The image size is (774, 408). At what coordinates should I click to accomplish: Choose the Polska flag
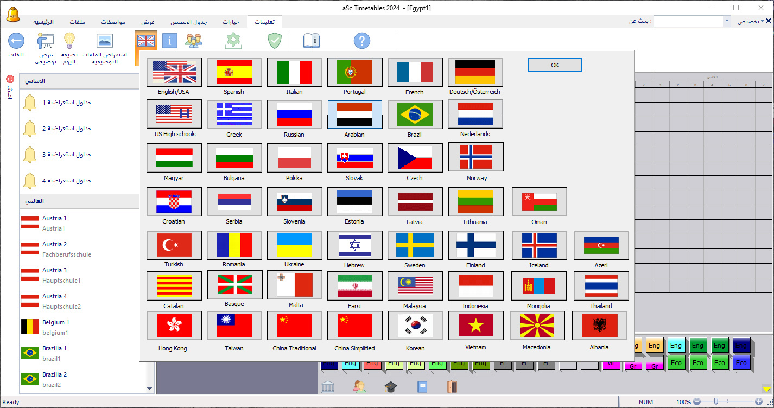pos(295,157)
